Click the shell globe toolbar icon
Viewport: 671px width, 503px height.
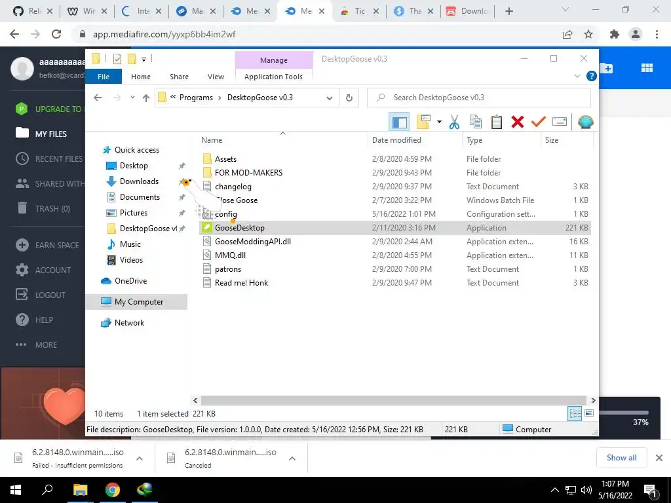coord(585,122)
